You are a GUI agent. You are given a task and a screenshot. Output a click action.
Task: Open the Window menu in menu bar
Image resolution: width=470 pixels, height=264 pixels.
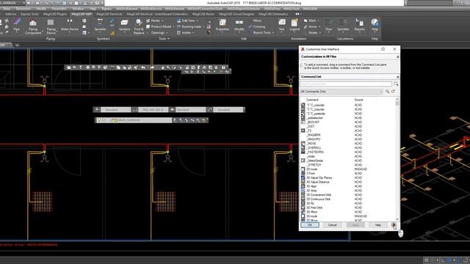tap(78, 9)
